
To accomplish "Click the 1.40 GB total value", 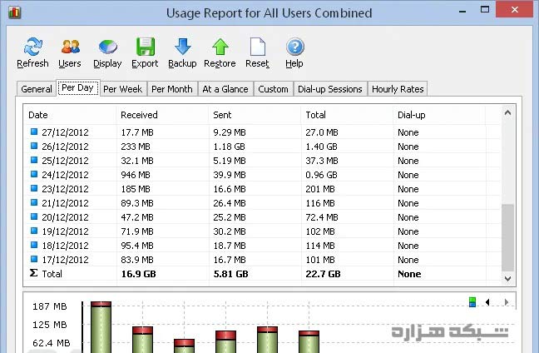I will click(321, 147).
